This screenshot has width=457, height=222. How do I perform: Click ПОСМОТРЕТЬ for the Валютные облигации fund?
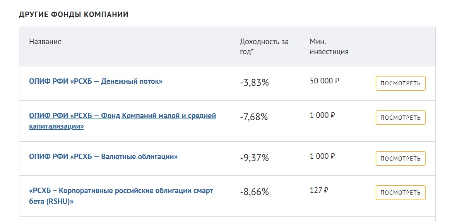(401, 159)
